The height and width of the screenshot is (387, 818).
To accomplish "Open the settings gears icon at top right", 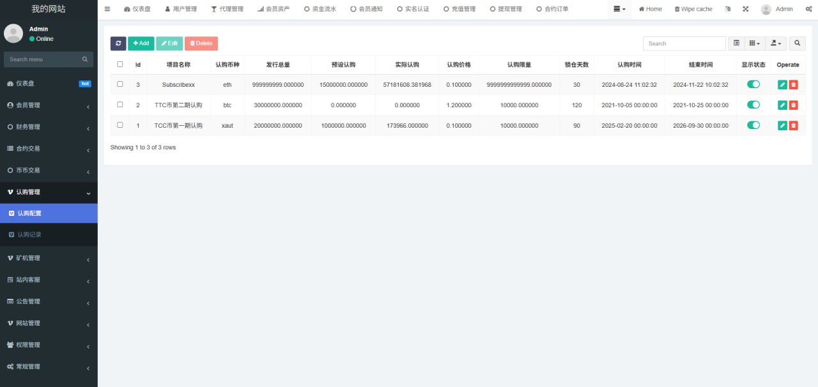I will pos(808,9).
